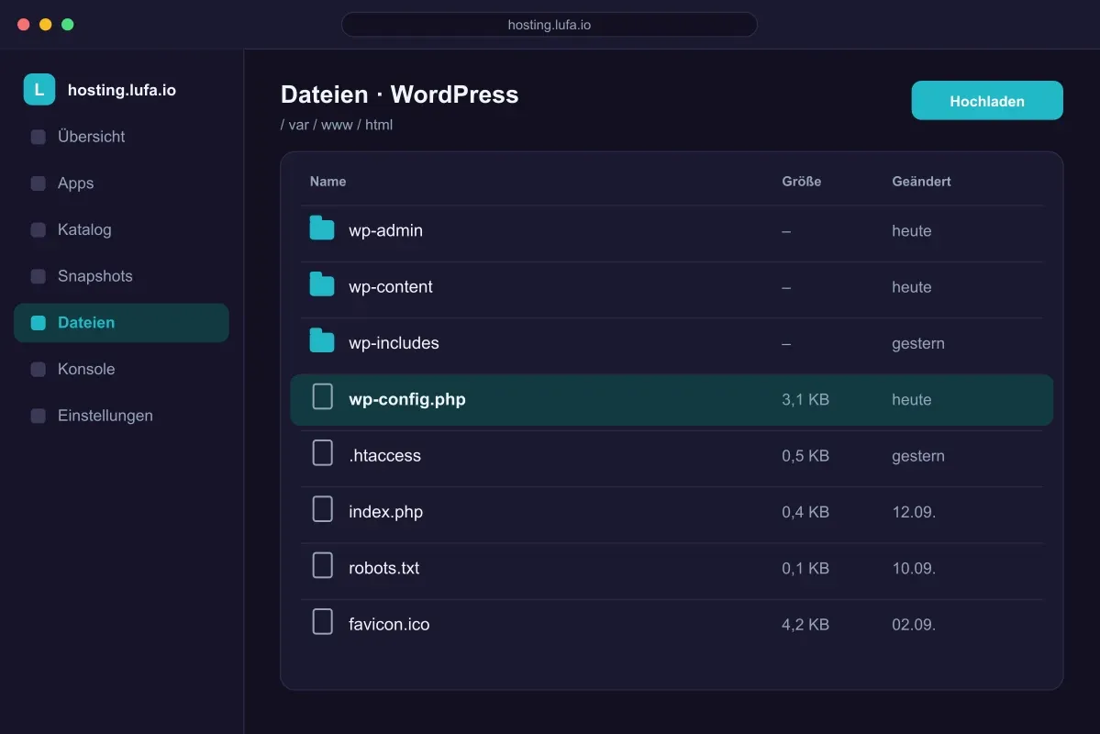Maximize the window with the green button
The height and width of the screenshot is (734, 1100).
[67, 25]
